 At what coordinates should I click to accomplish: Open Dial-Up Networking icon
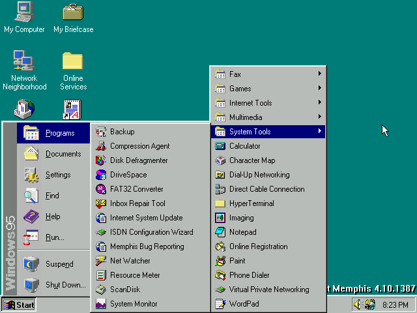[220, 175]
